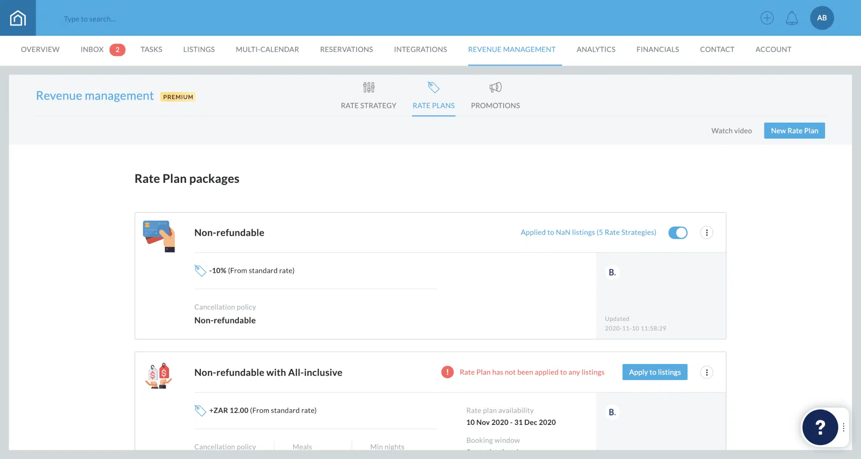Click the Rate Plan packages heading
Screen dimensions: 861x459
pos(187,179)
